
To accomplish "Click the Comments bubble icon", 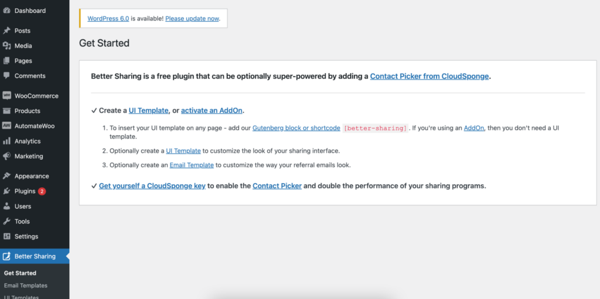I will pos(6,75).
